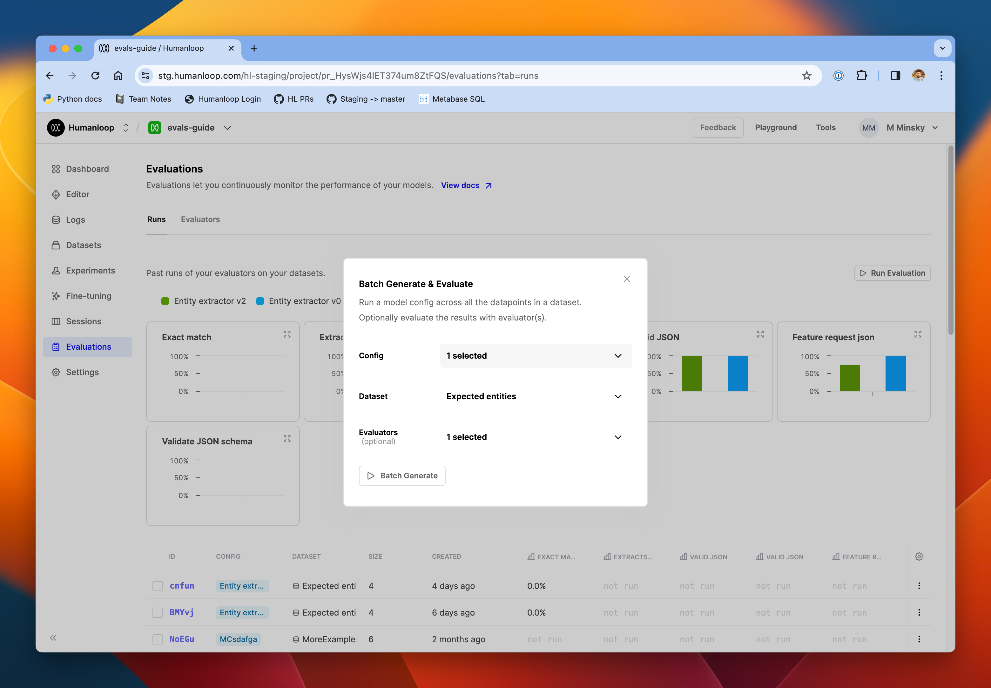Click the Humanloop logo icon
The height and width of the screenshot is (688, 991).
pos(56,128)
